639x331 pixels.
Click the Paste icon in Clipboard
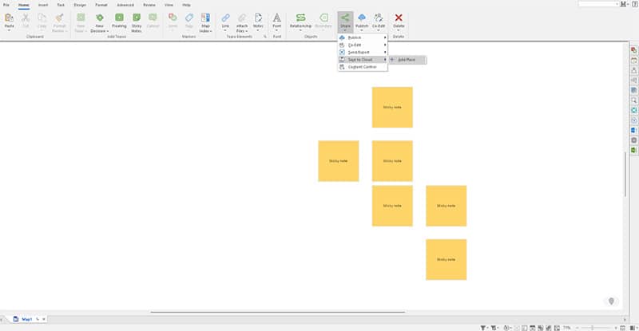point(10,18)
